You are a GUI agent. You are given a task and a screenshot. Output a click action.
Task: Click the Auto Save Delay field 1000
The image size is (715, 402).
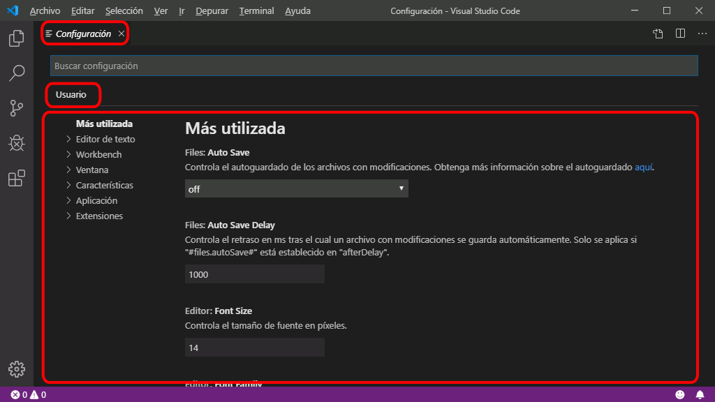pos(254,274)
